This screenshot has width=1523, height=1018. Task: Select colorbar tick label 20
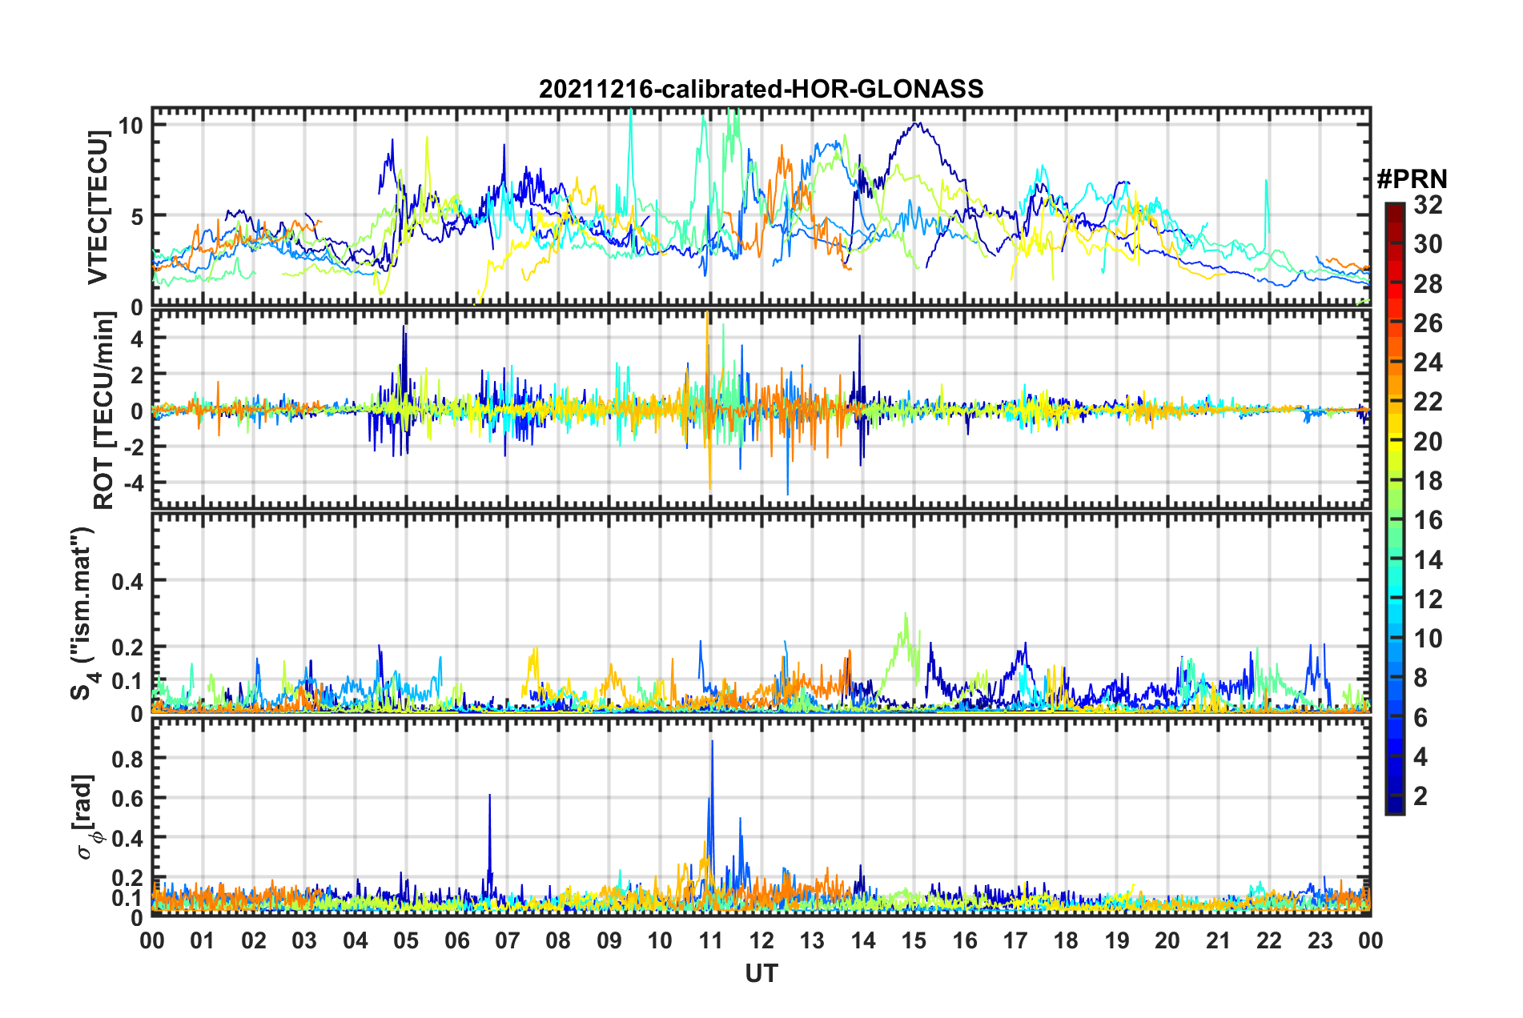[x=1428, y=442]
